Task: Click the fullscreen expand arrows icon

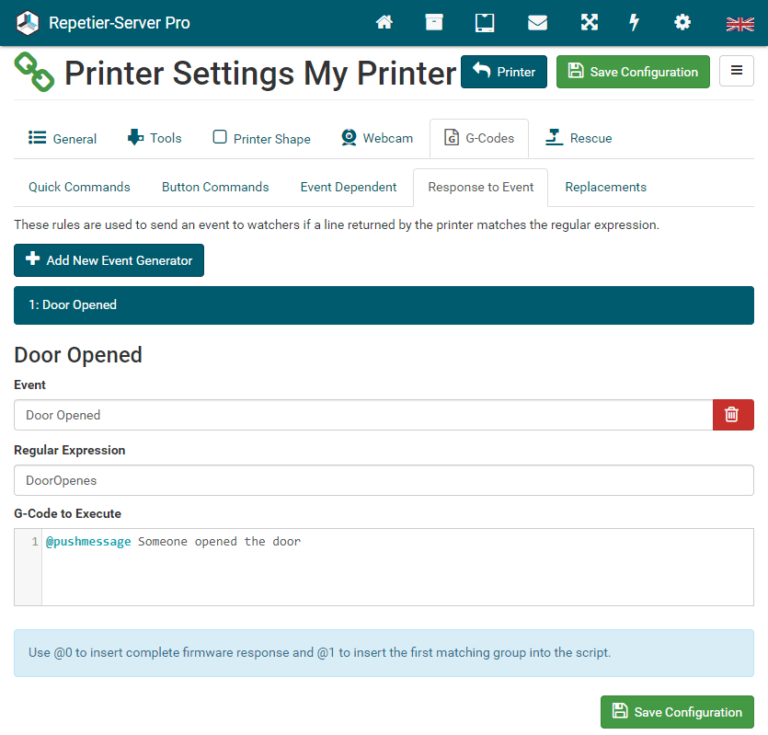Action: point(589,23)
